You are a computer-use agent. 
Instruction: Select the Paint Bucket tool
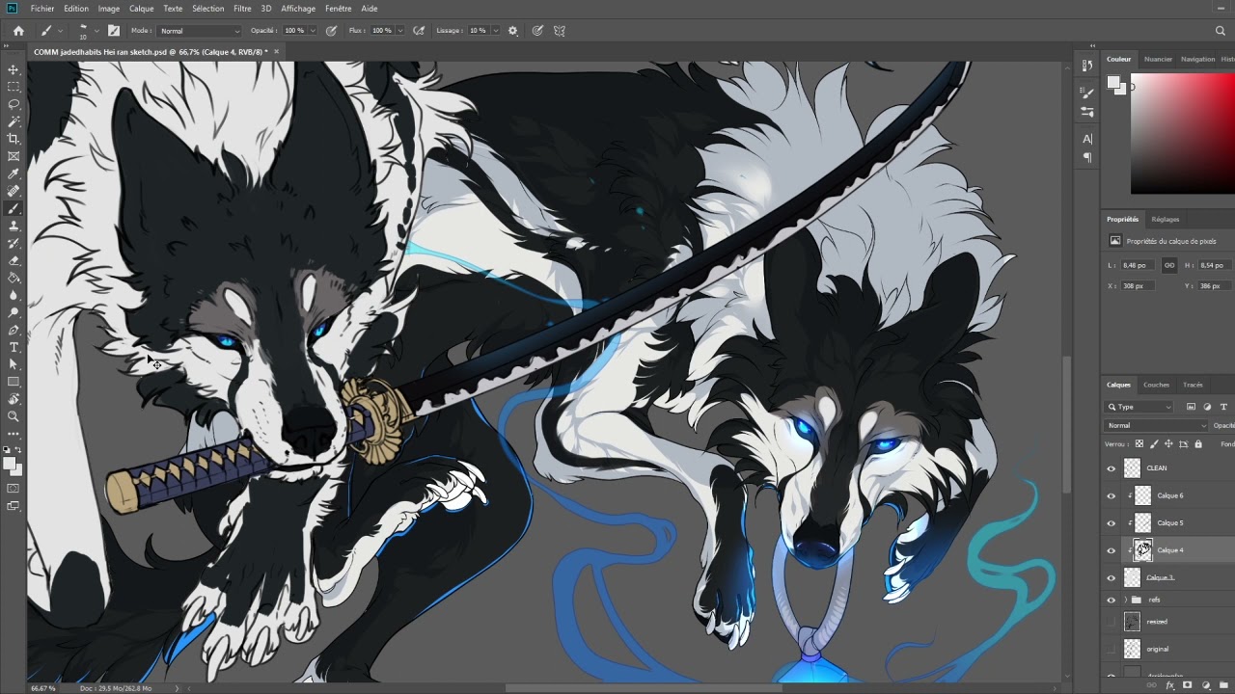click(x=14, y=278)
